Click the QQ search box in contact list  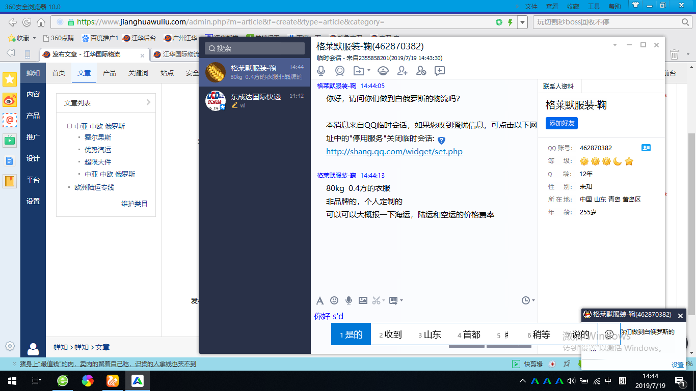(255, 48)
